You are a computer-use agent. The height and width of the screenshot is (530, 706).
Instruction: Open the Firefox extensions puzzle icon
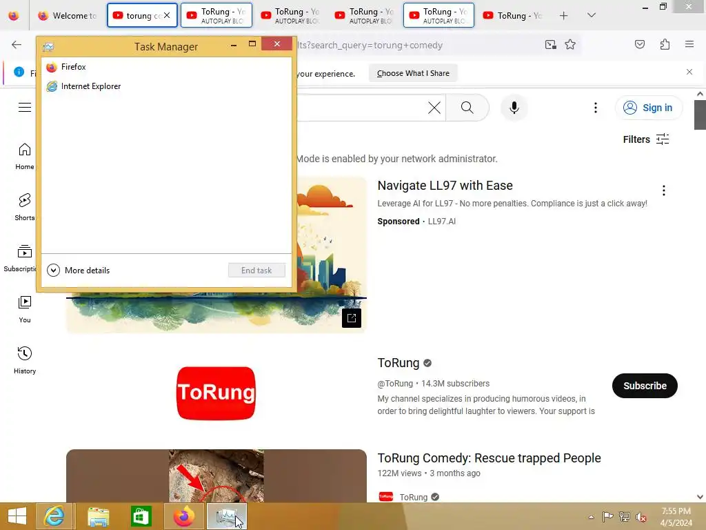tap(665, 44)
